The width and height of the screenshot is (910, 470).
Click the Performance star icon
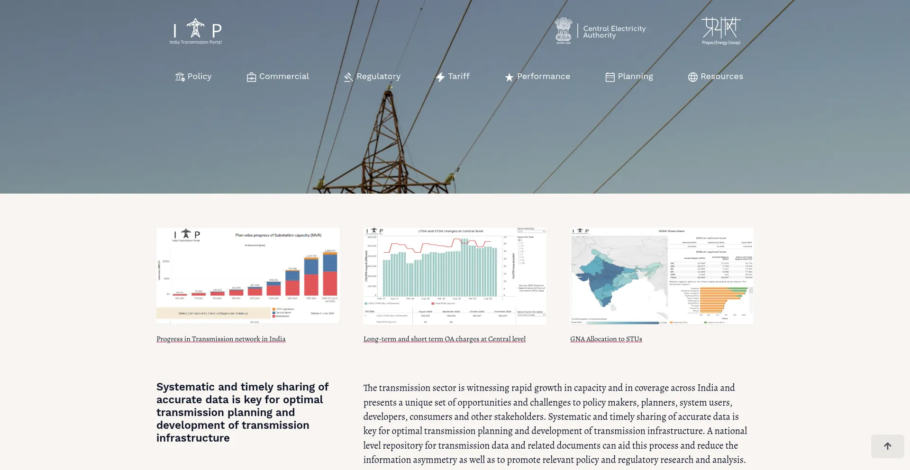[509, 77]
